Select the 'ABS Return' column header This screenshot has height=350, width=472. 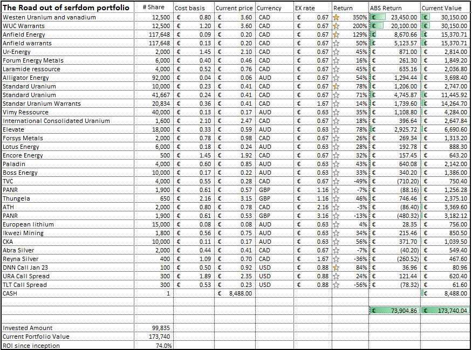click(395, 8)
